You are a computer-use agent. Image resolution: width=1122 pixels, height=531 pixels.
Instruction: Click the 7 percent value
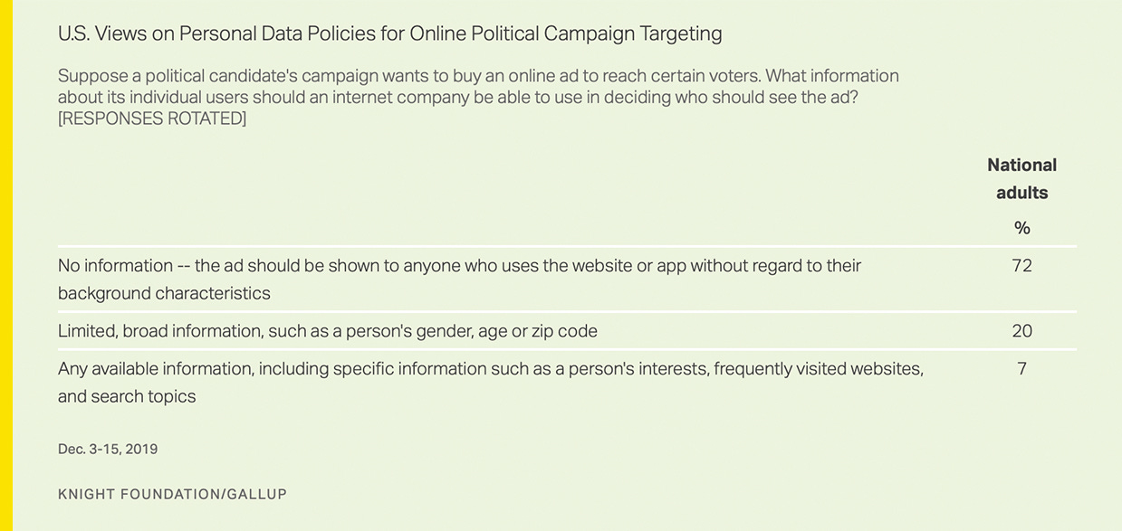point(1022,369)
